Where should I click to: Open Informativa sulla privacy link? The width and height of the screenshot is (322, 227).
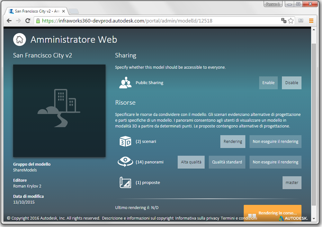[197, 218]
